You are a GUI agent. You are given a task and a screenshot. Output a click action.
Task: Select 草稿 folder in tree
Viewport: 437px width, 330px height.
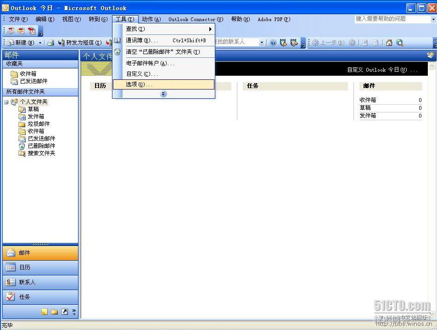[x=33, y=109]
